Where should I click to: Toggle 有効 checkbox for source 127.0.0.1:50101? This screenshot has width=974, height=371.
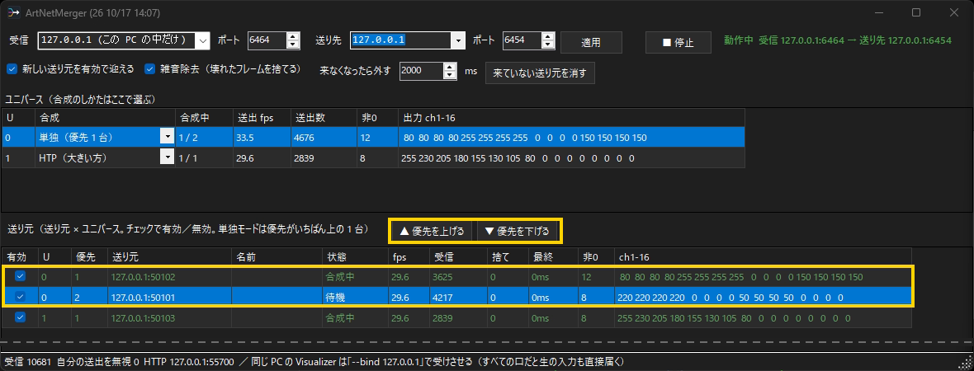(x=20, y=297)
